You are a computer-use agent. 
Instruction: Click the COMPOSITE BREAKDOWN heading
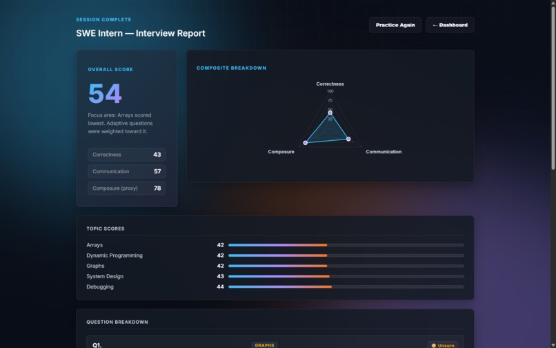click(232, 68)
